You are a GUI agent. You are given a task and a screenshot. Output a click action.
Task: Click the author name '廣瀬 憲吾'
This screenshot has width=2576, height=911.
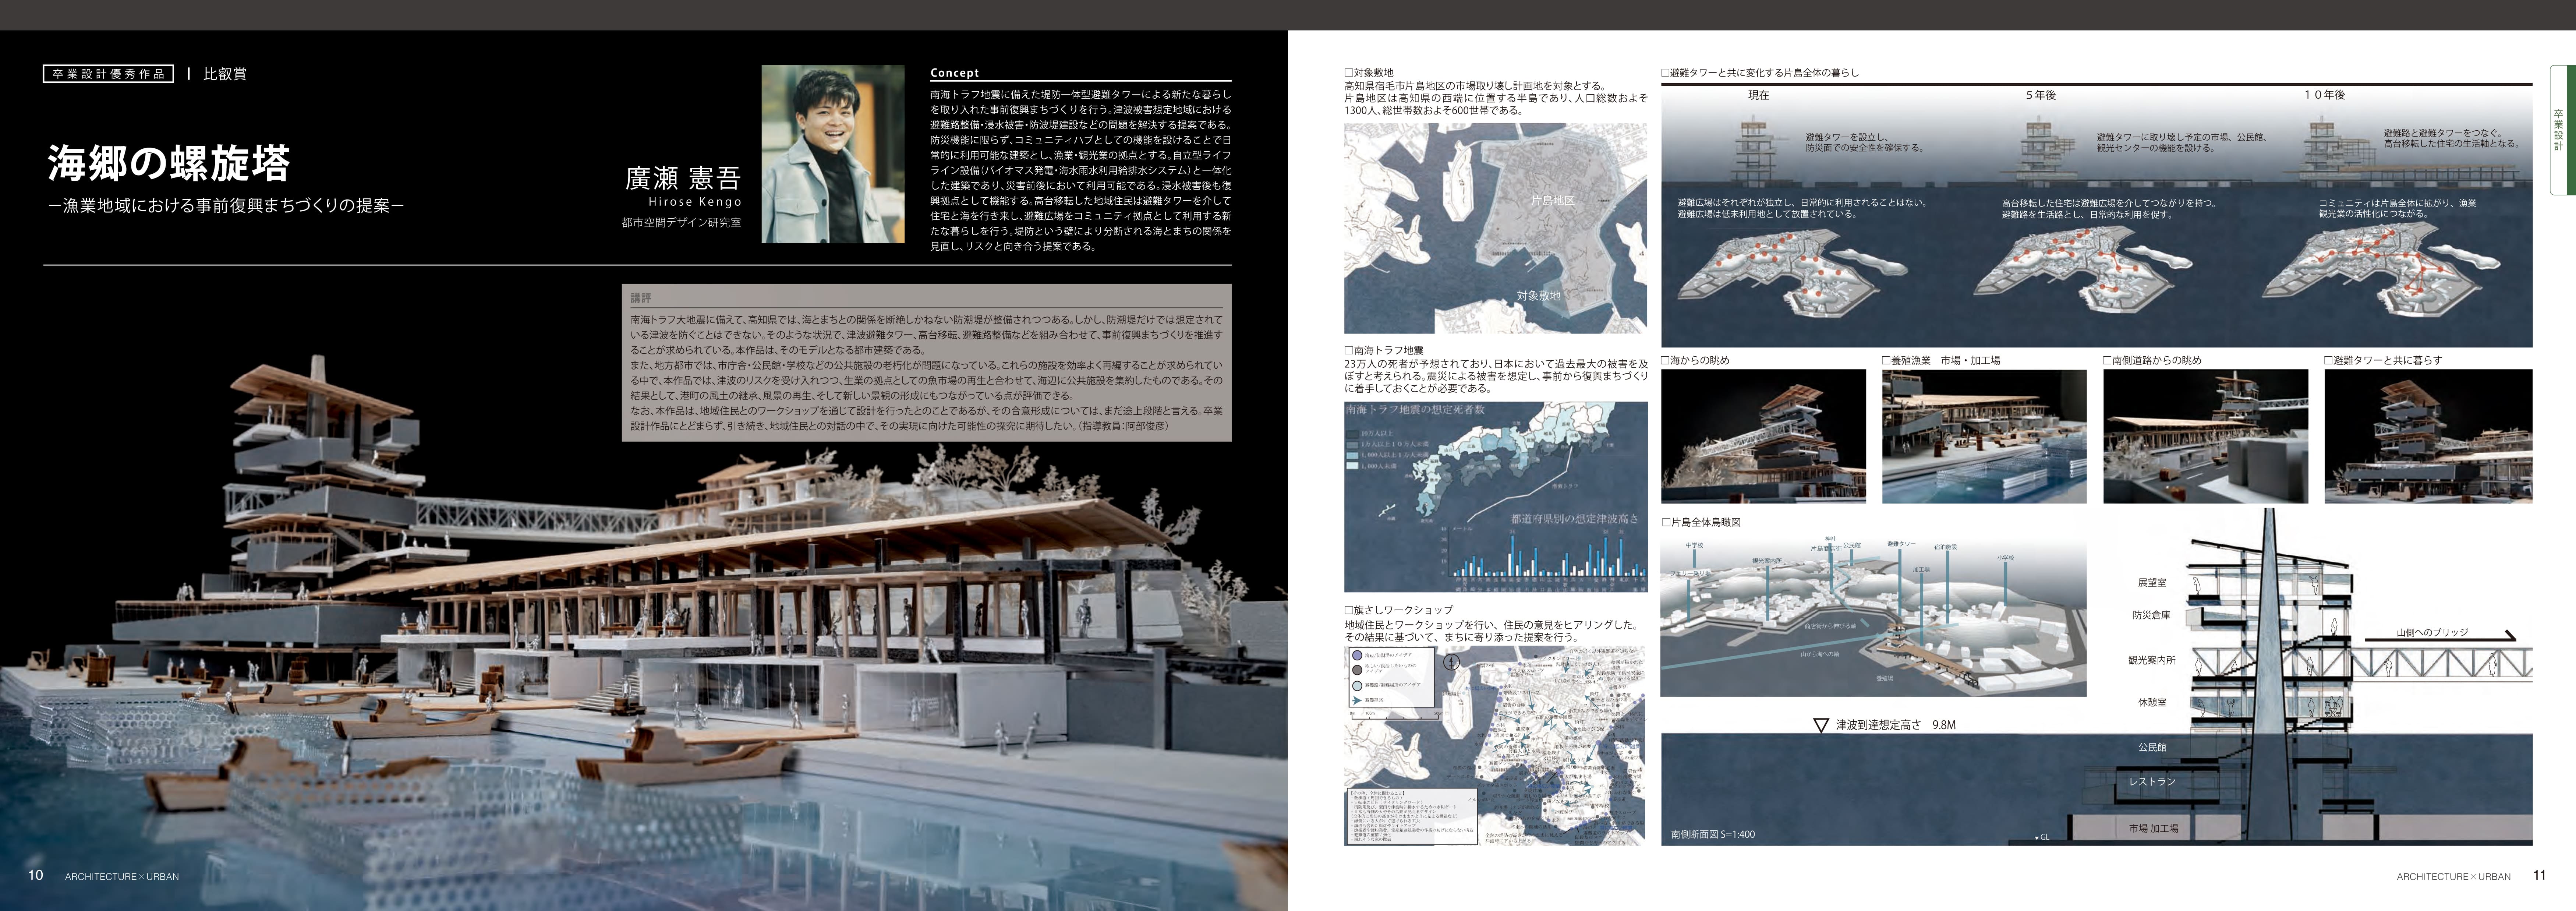683,178
